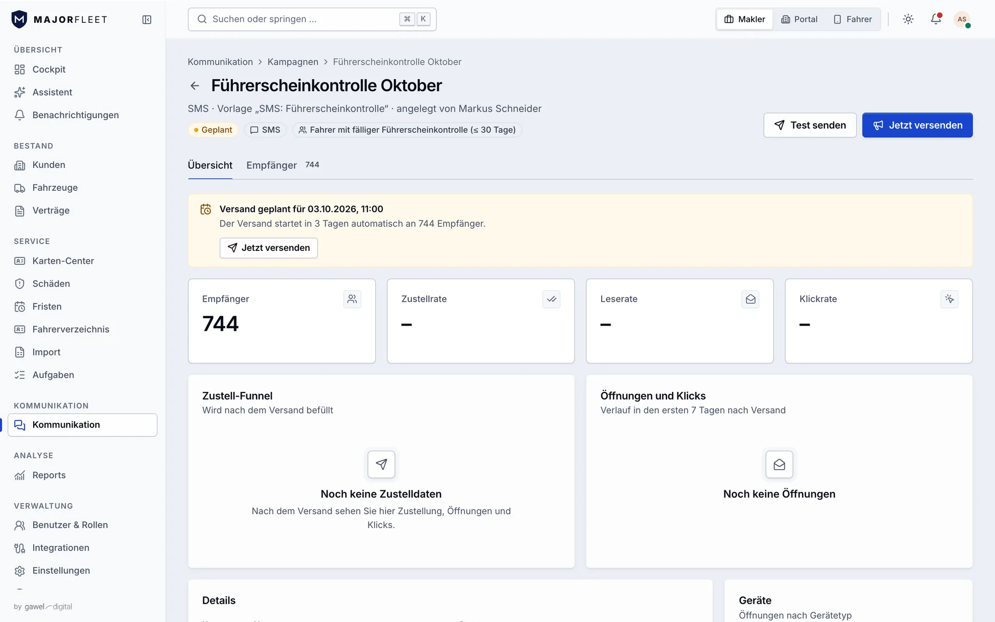Click the blue Jetzt versenden button
This screenshot has width=995, height=622.
coord(917,125)
